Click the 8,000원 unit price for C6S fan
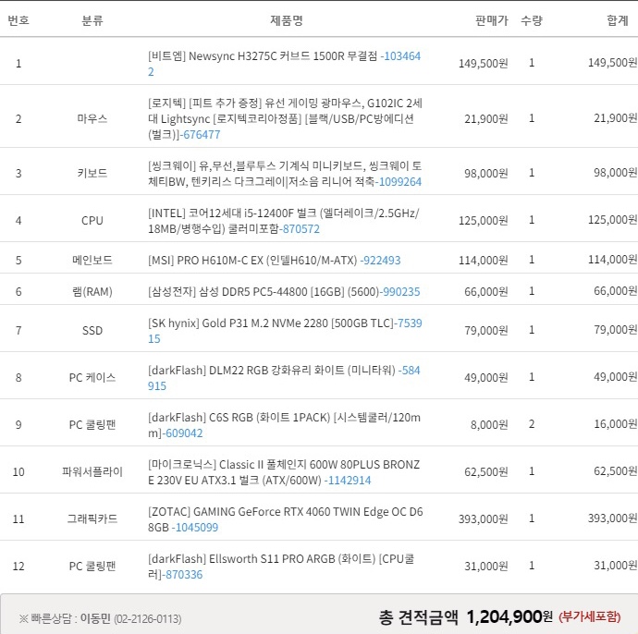638x634 pixels. (x=489, y=425)
